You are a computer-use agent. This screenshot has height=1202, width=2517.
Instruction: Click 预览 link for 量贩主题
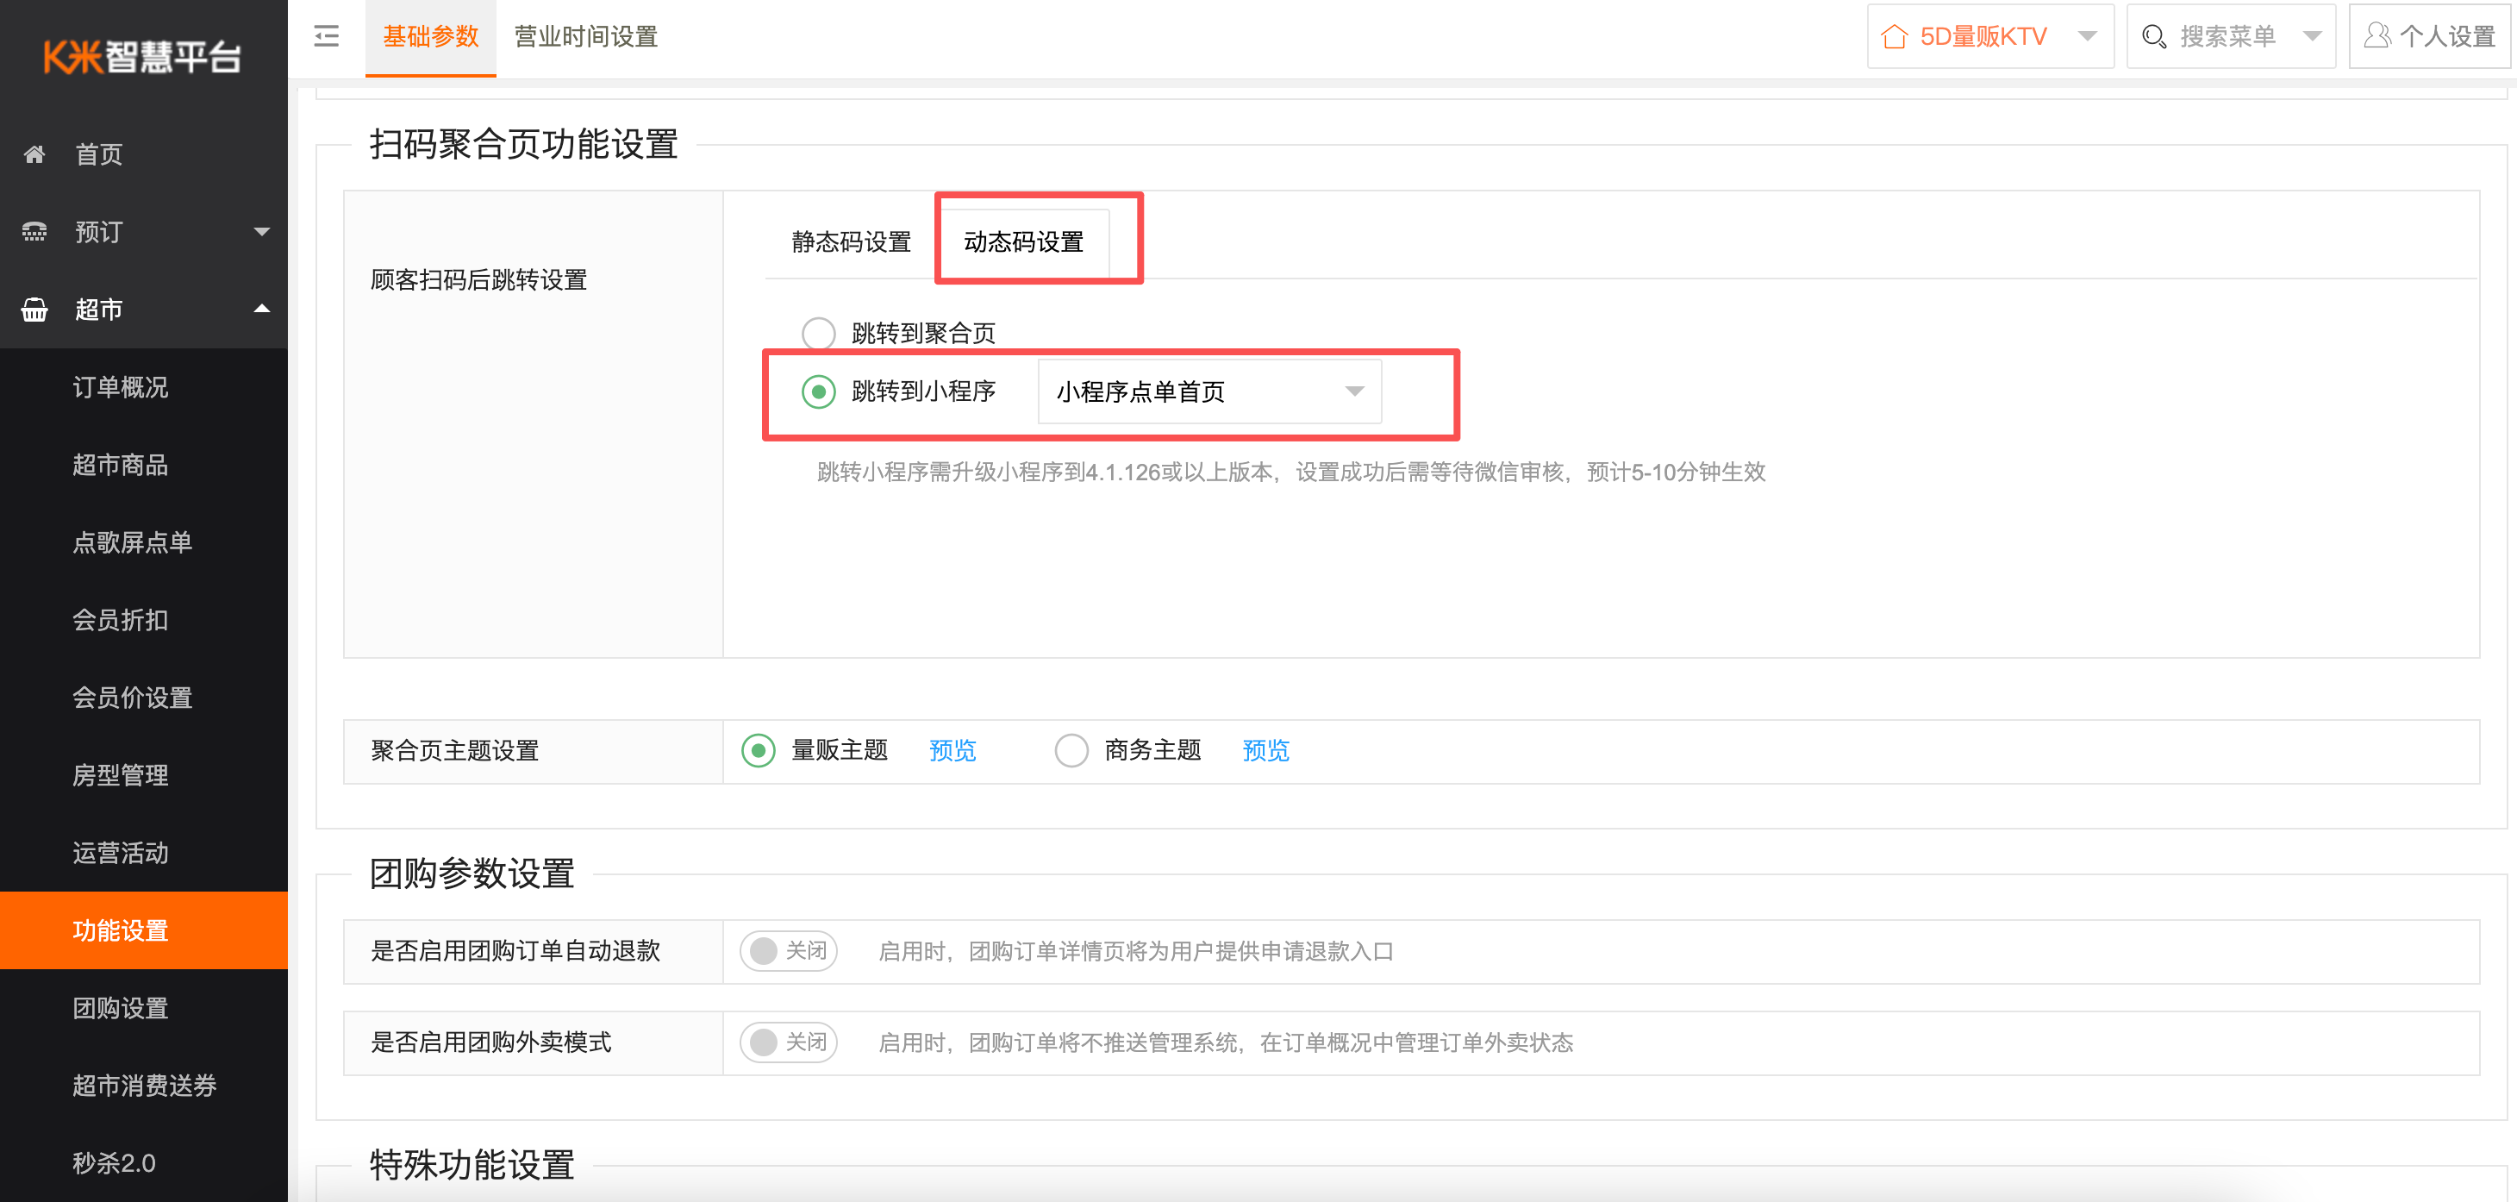coord(952,750)
